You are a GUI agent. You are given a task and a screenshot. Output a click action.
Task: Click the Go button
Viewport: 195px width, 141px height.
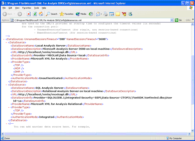pos(178,20)
